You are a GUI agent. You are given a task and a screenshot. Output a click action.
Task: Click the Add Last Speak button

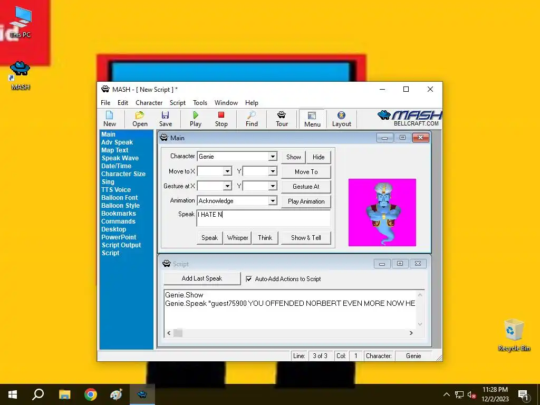pyautogui.click(x=202, y=278)
